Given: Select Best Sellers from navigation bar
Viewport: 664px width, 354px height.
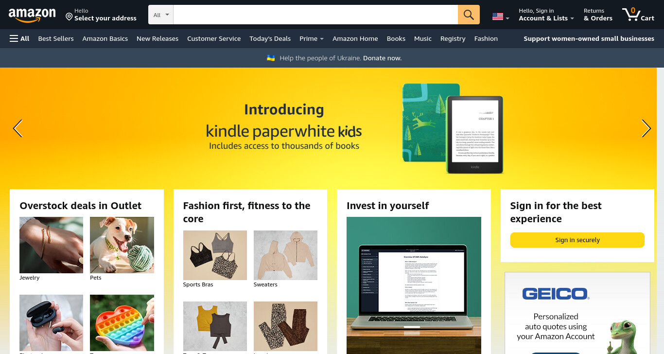Looking at the screenshot, I should click(x=56, y=38).
